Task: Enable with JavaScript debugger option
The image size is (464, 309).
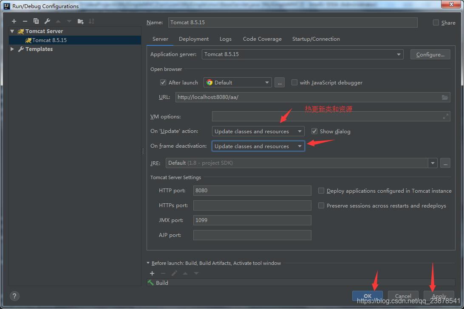Action: 294,82
